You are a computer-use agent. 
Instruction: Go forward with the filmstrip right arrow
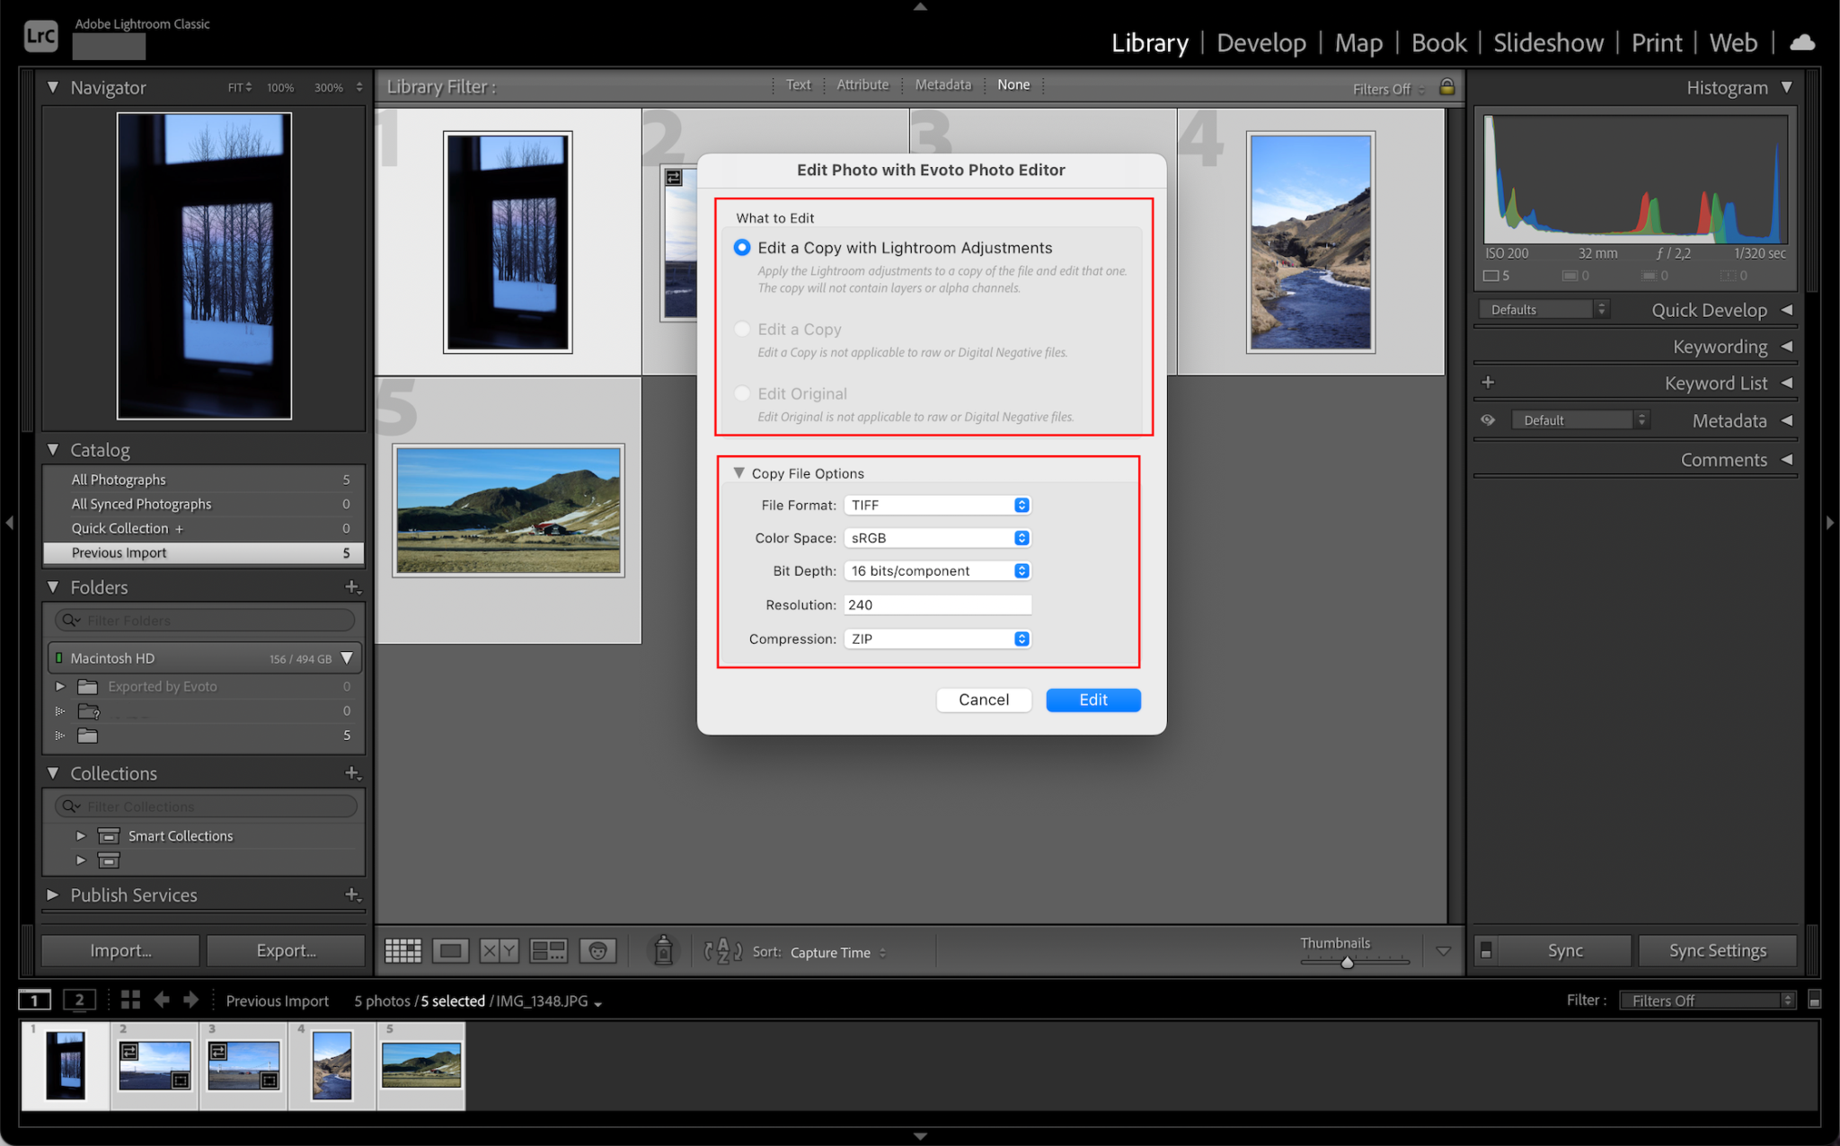coord(190,1000)
